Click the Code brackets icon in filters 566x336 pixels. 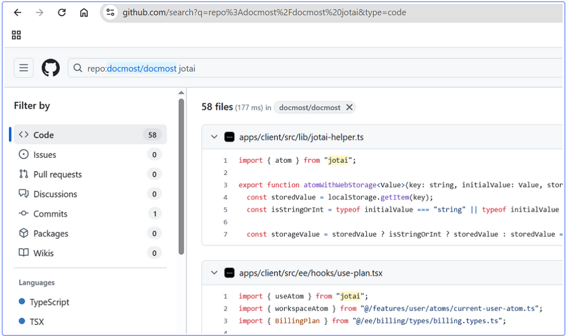pyautogui.click(x=23, y=135)
